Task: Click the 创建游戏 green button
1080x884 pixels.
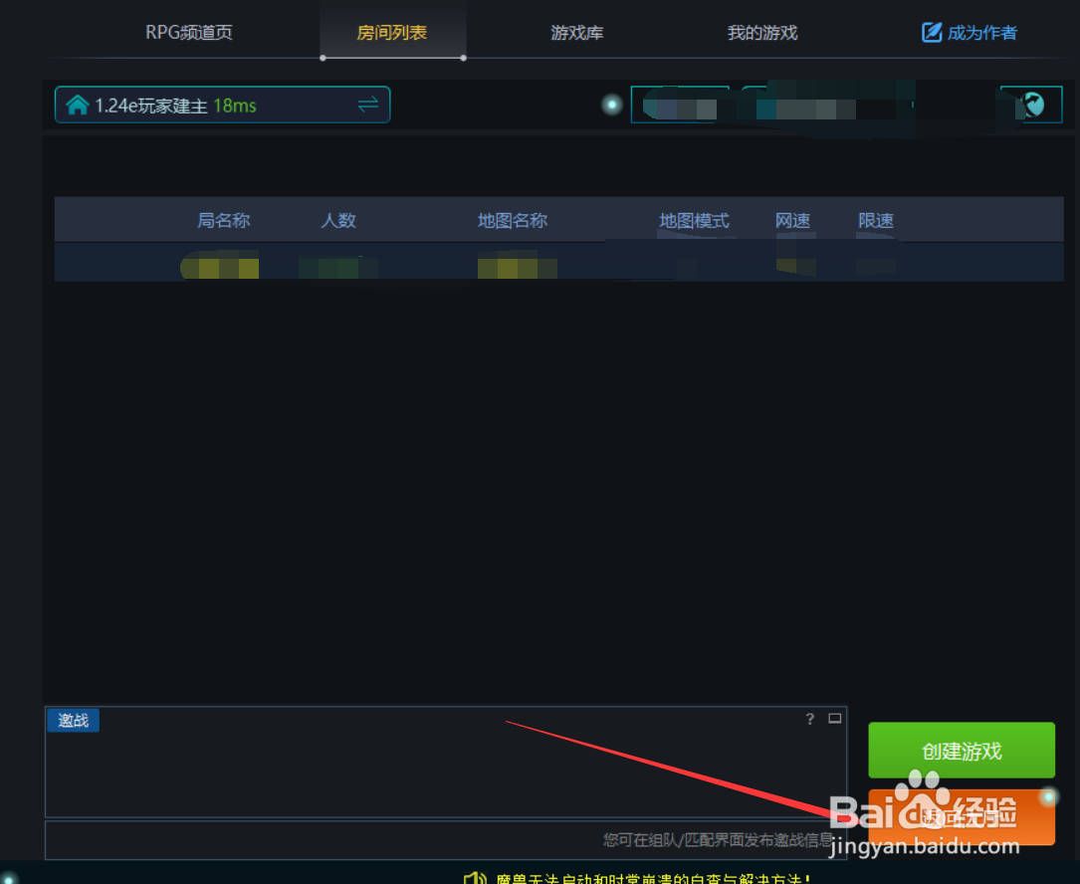Action: tap(962, 751)
